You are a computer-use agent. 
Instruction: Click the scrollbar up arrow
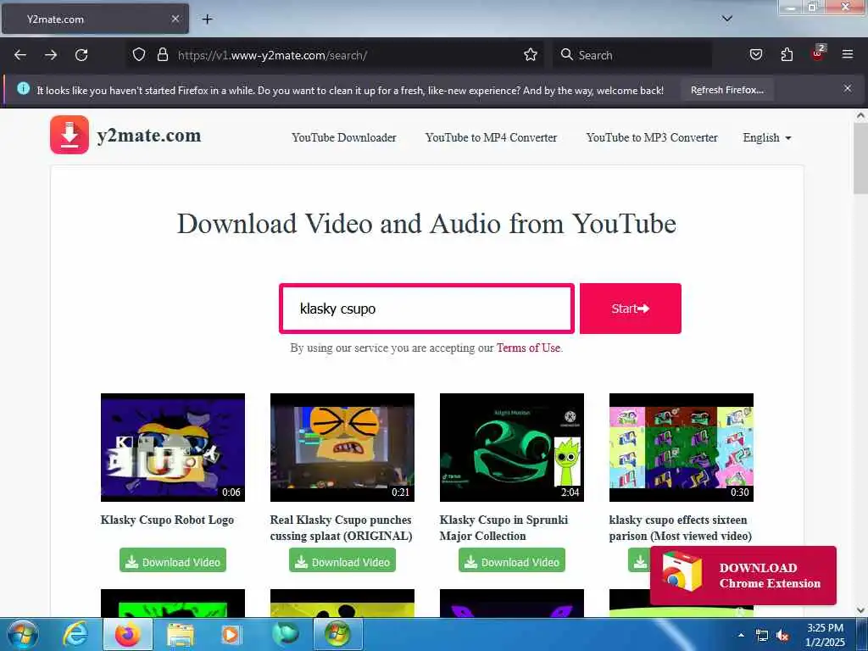[860, 115]
